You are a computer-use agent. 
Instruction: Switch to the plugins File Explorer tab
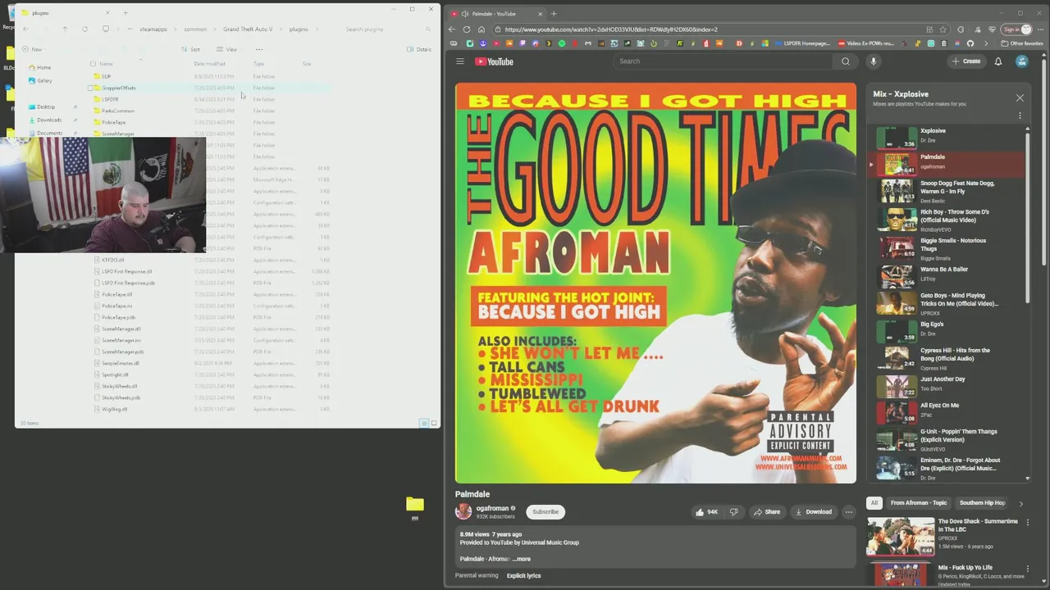point(66,12)
